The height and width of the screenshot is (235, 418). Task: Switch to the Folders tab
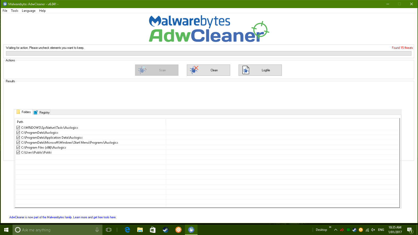click(x=24, y=112)
